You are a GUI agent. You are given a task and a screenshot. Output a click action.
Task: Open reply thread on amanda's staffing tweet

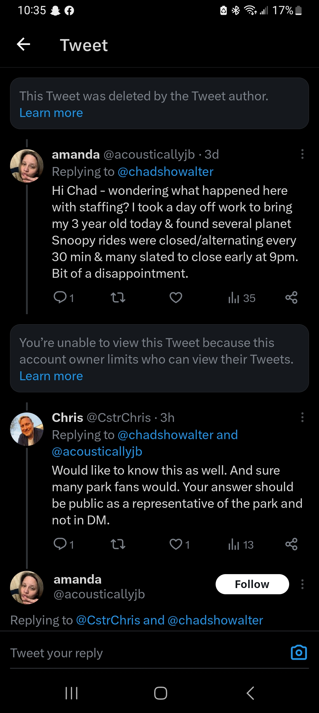tap(64, 298)
